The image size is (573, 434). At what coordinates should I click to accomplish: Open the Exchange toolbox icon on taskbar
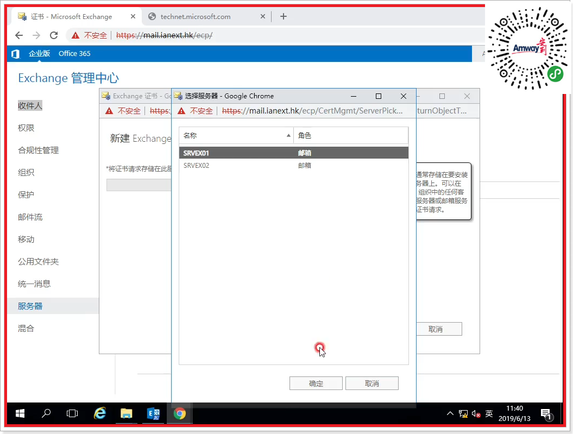pyautogui.click(x=153, y=413)
